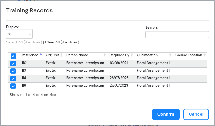Toggle the select-all checkbox in table header
Screen dimensions: 215x126
13,56
